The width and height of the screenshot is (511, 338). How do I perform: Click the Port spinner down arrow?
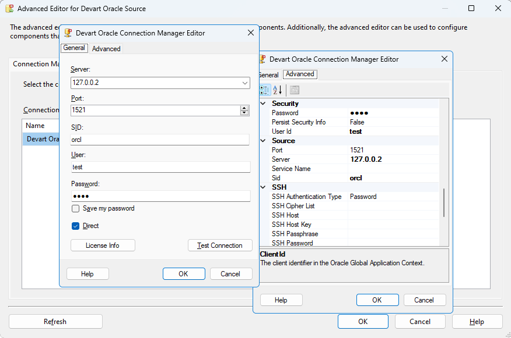[244, 113]
